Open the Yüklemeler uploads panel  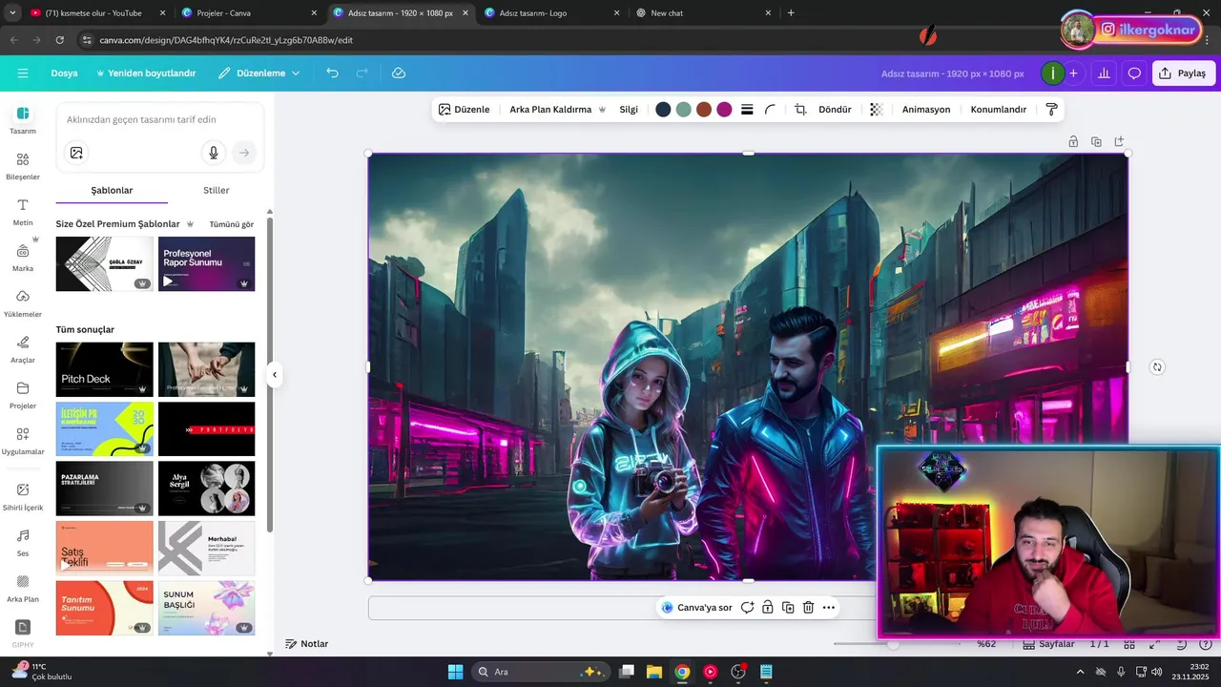click(23, 302)
